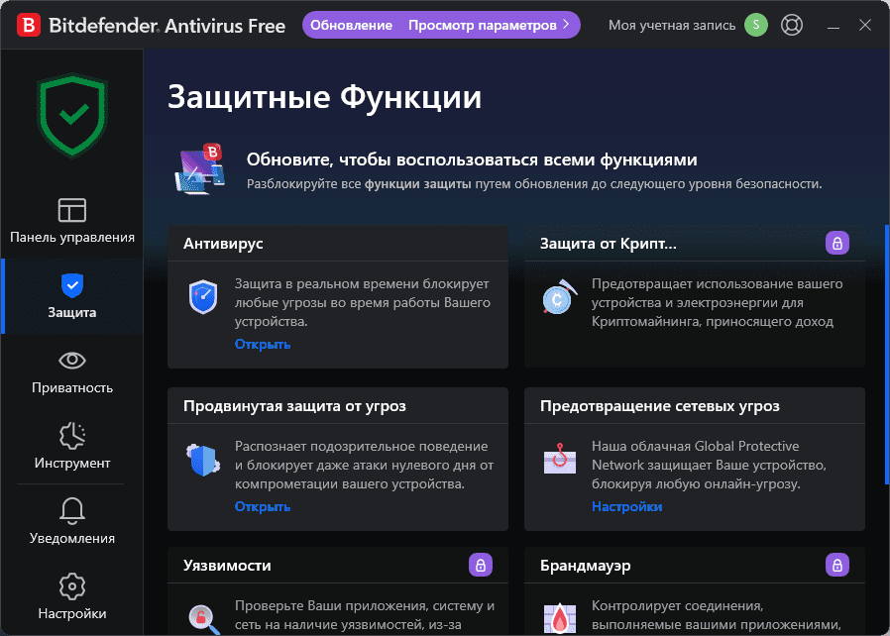The image size is (890, 636).
Task: Click the Bitdefender red B logo
Action: coord(29,26)
